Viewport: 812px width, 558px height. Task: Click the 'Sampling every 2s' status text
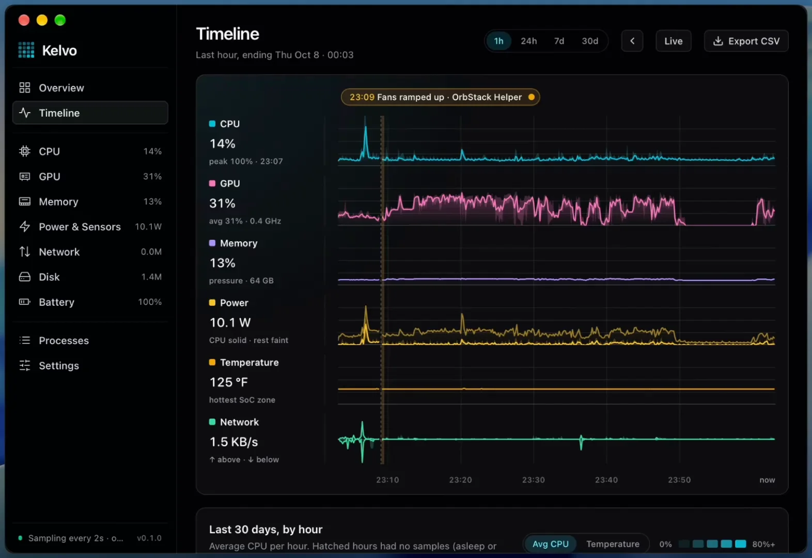pos(75,538)
